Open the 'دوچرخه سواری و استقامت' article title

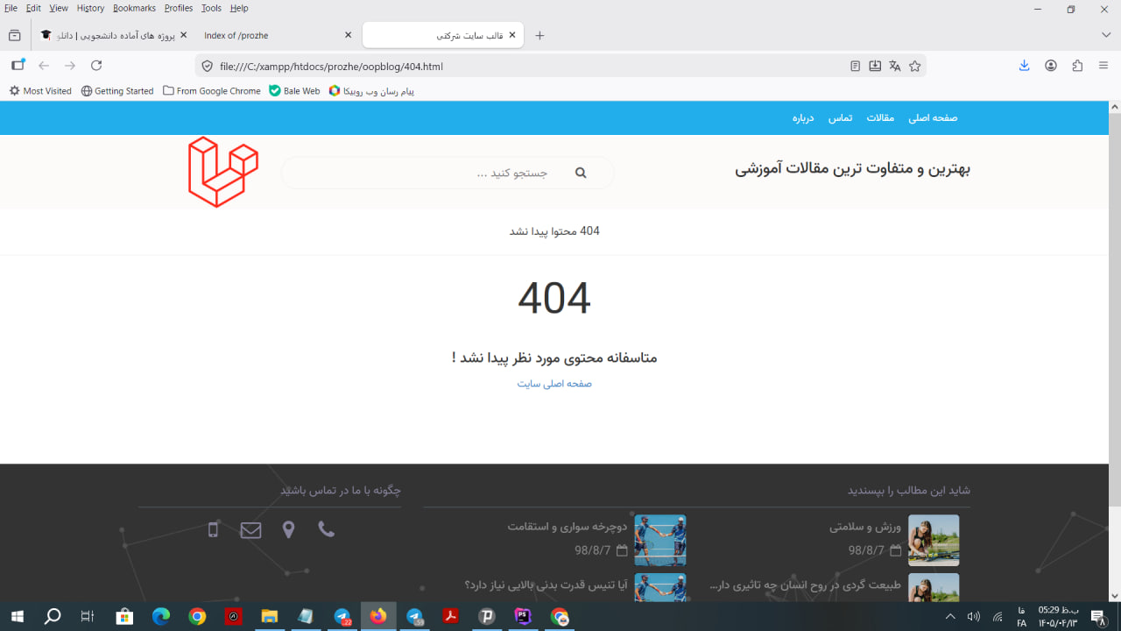click(568, 527)
